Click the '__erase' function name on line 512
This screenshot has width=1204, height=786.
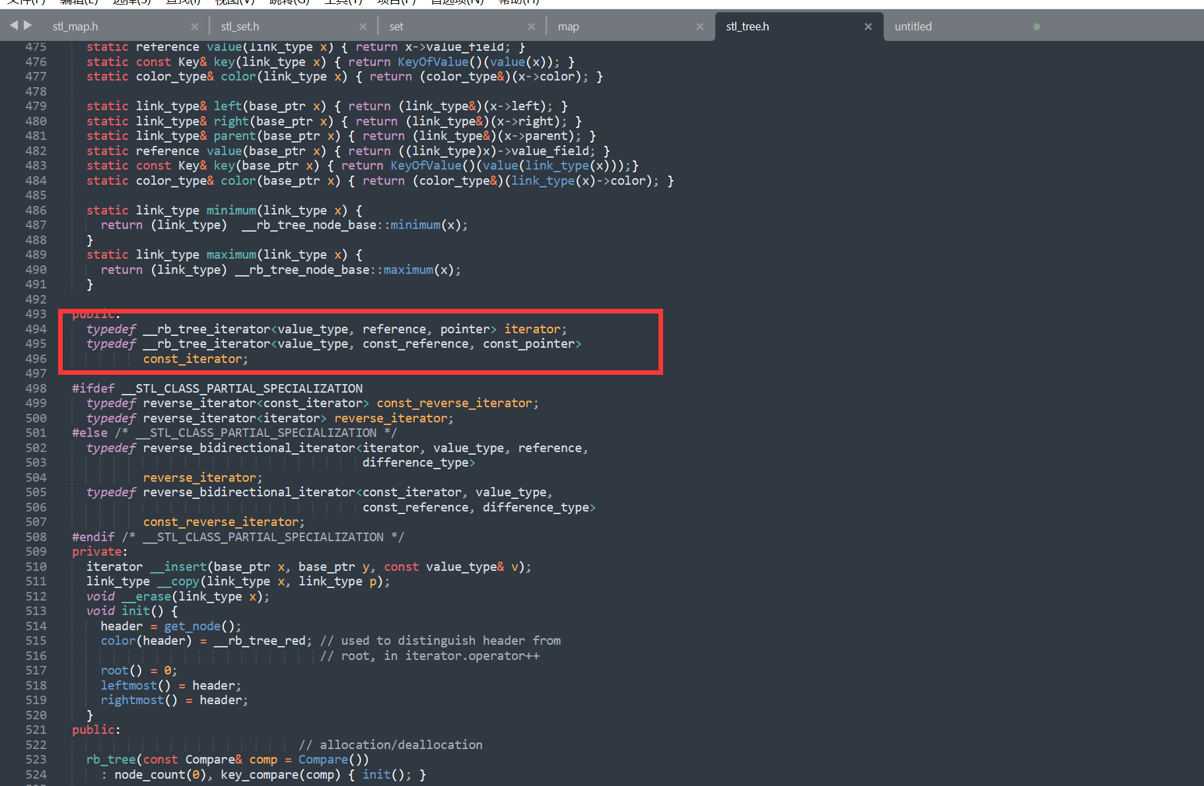(x=147, y=597)
